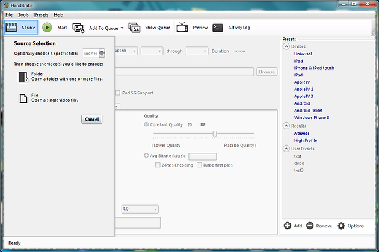Select the Android Tablet preset
The height and width of the screenshot is (252, 379).
[x=308, y=111]
